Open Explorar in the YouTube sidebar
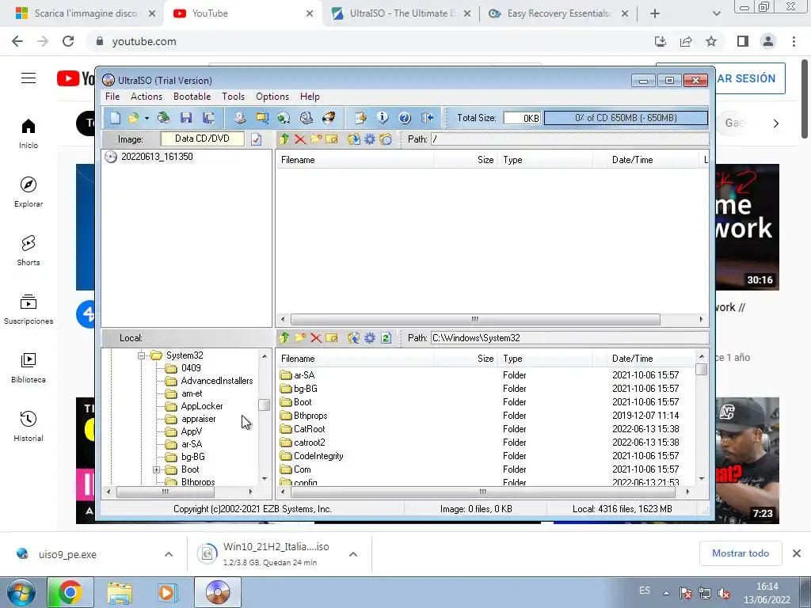811x608 pixels. click(29, 192)
